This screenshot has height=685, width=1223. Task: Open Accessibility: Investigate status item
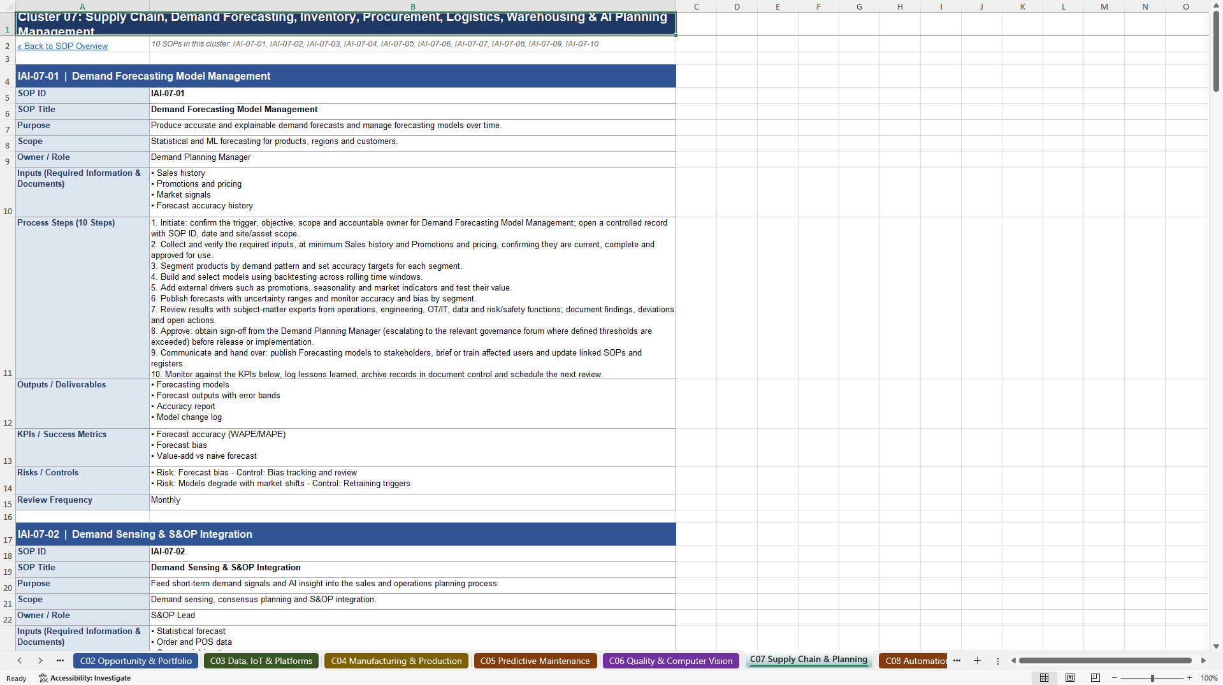point(85,678)
